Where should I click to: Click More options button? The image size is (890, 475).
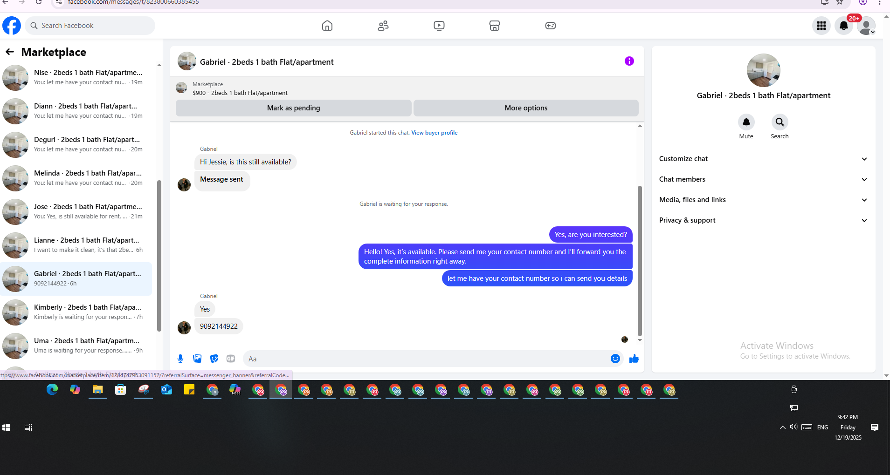coord(526,108)
